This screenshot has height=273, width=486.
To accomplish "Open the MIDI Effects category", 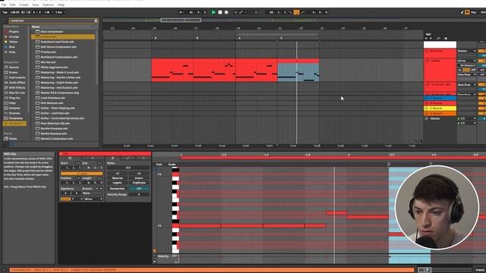I will pos(17,88).
